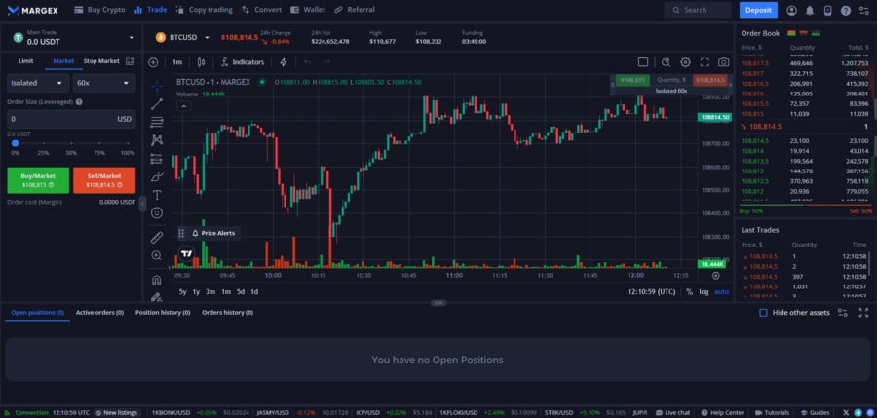The width and height of the screenshot is (877, 418).
Task: Open the Fibonacci retracement tools
Action: click(x=157, y=122)
